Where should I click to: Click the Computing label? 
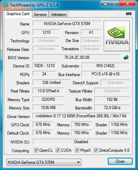(20, 151)
